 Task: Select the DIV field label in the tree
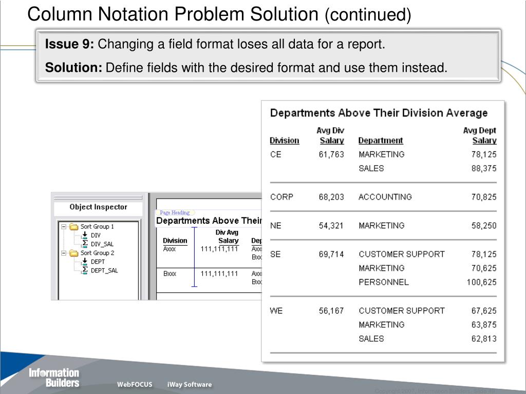[x=96, y=235]
